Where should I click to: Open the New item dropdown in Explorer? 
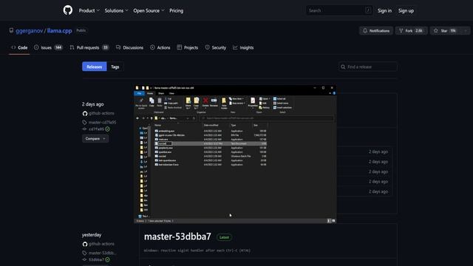tap(236, 99)
